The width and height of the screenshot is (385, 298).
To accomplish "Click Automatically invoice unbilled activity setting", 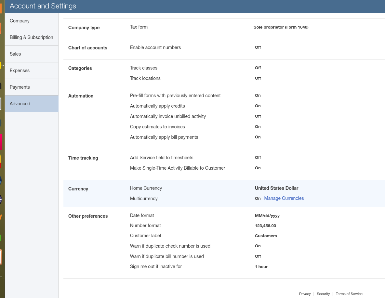I will [x=168, y=116].
